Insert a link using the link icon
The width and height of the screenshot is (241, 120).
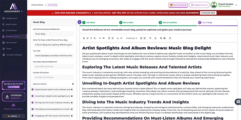161,38
